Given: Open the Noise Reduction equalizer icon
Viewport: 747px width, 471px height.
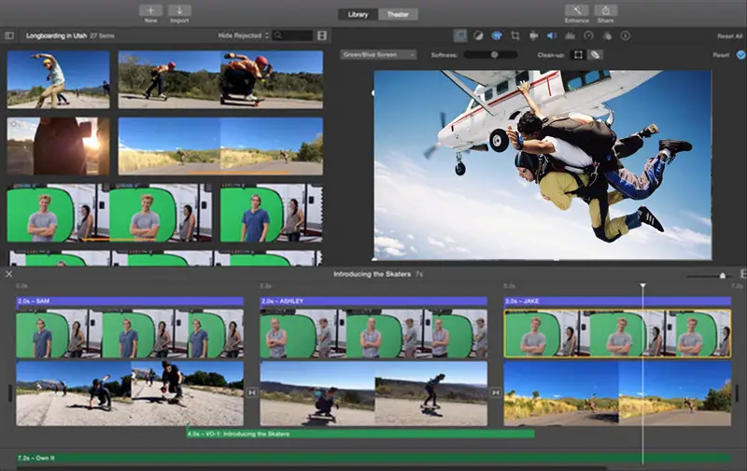Looking at the screenshot, I should point(570,35).
